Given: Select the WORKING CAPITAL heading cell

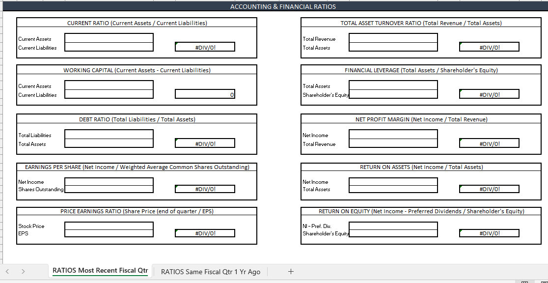Looking at the screenshot, I should click(137, 70).
